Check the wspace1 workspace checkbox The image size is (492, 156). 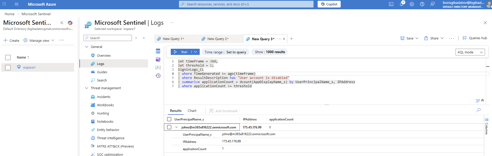coord(8,67)
